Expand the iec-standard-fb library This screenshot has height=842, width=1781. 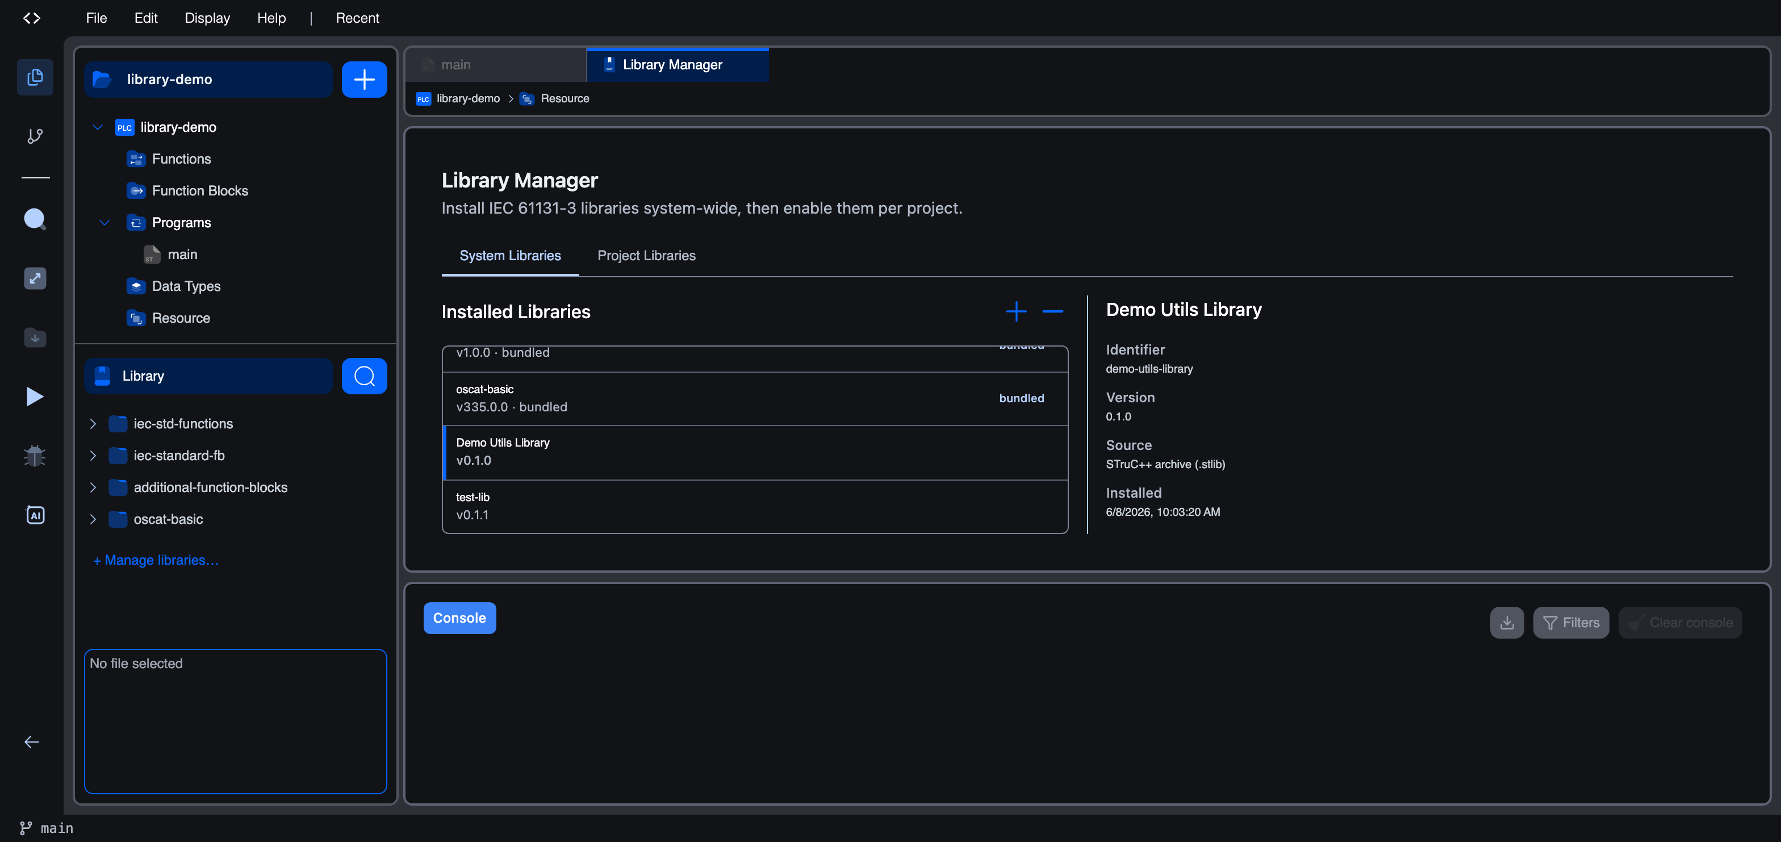coord(93,455)
